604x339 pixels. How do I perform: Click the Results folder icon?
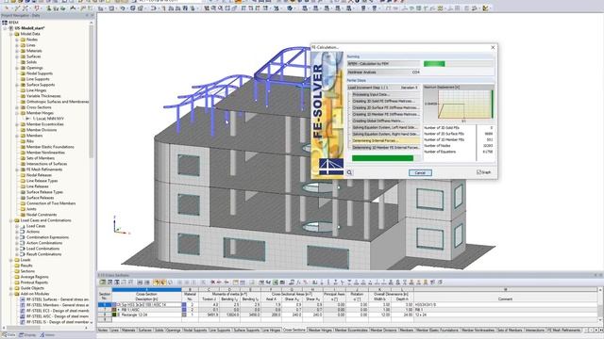click(17, 266)
